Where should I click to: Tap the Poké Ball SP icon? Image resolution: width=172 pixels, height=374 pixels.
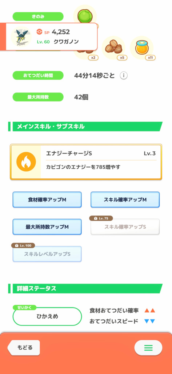[39, 32]
